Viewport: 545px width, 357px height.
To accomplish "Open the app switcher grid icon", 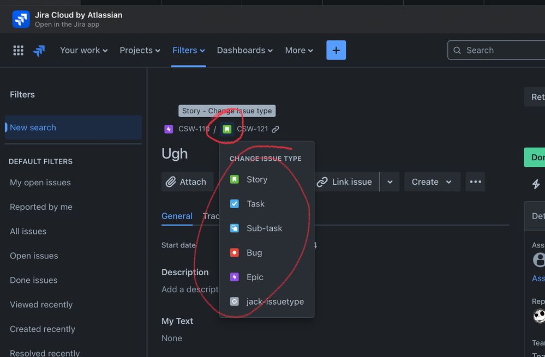I will tap(18, 50).
